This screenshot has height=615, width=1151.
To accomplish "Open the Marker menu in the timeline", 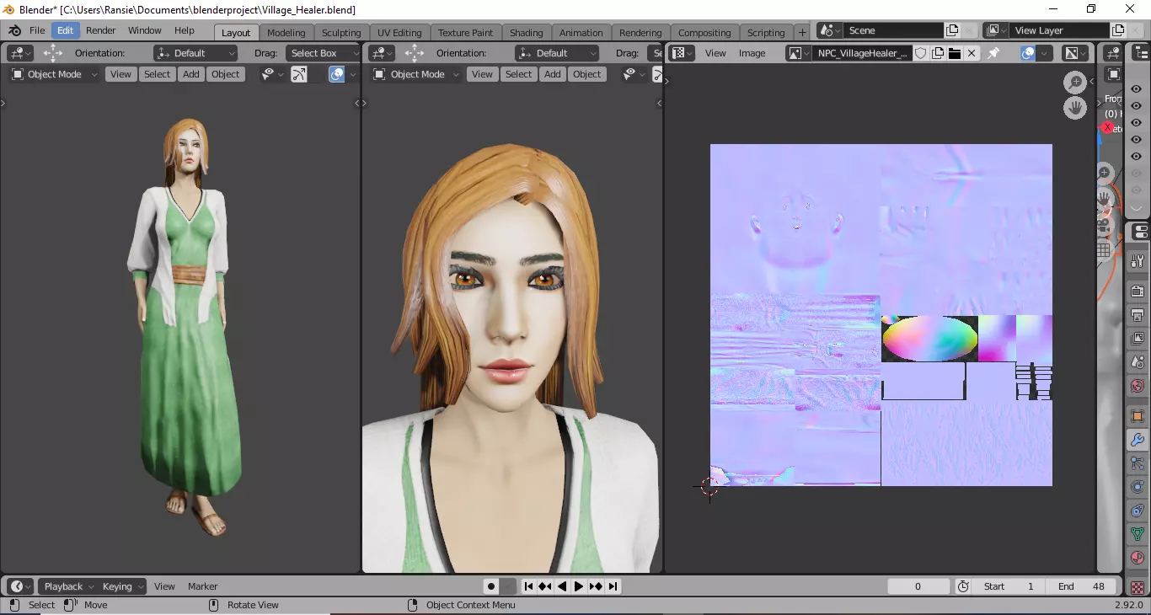I will pos(203,586).
